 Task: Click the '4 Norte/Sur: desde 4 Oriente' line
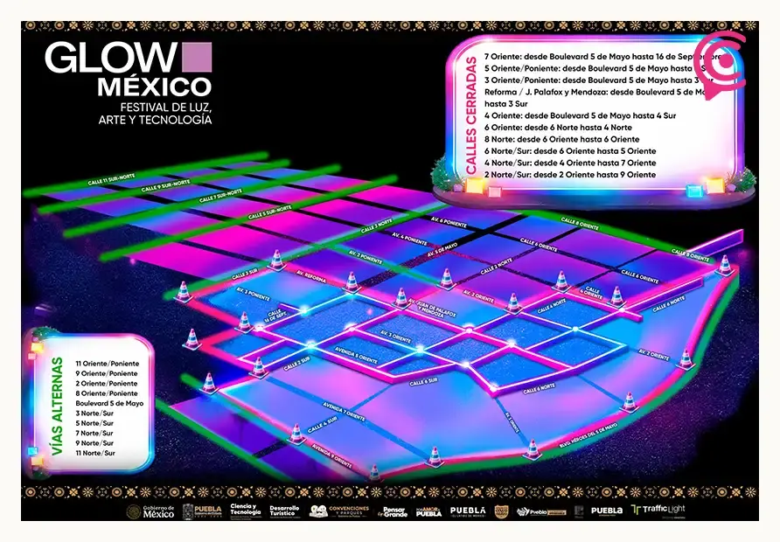570,163
